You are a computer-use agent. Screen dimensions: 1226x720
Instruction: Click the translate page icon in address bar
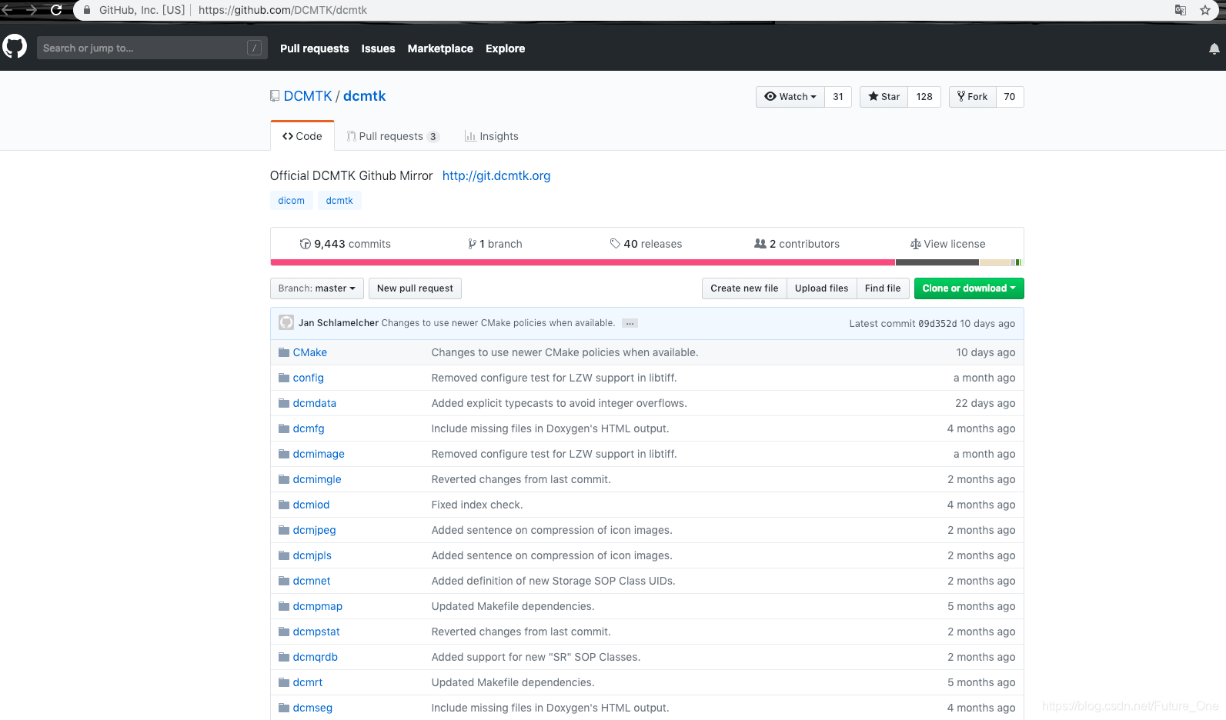pos(1180,10)
